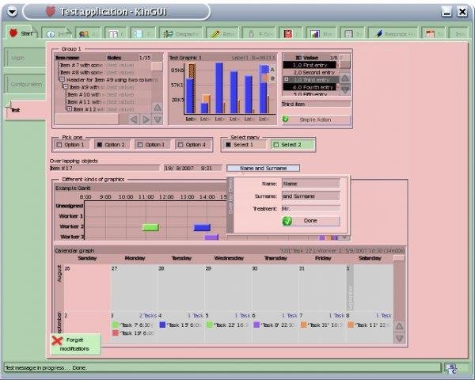Select the 4.0 Fourth entry row
This screenshot has height=380, width=475.
click(x=310, y=87)
